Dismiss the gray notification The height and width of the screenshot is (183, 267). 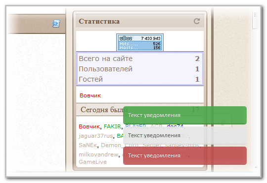click(x=185, y=135)
